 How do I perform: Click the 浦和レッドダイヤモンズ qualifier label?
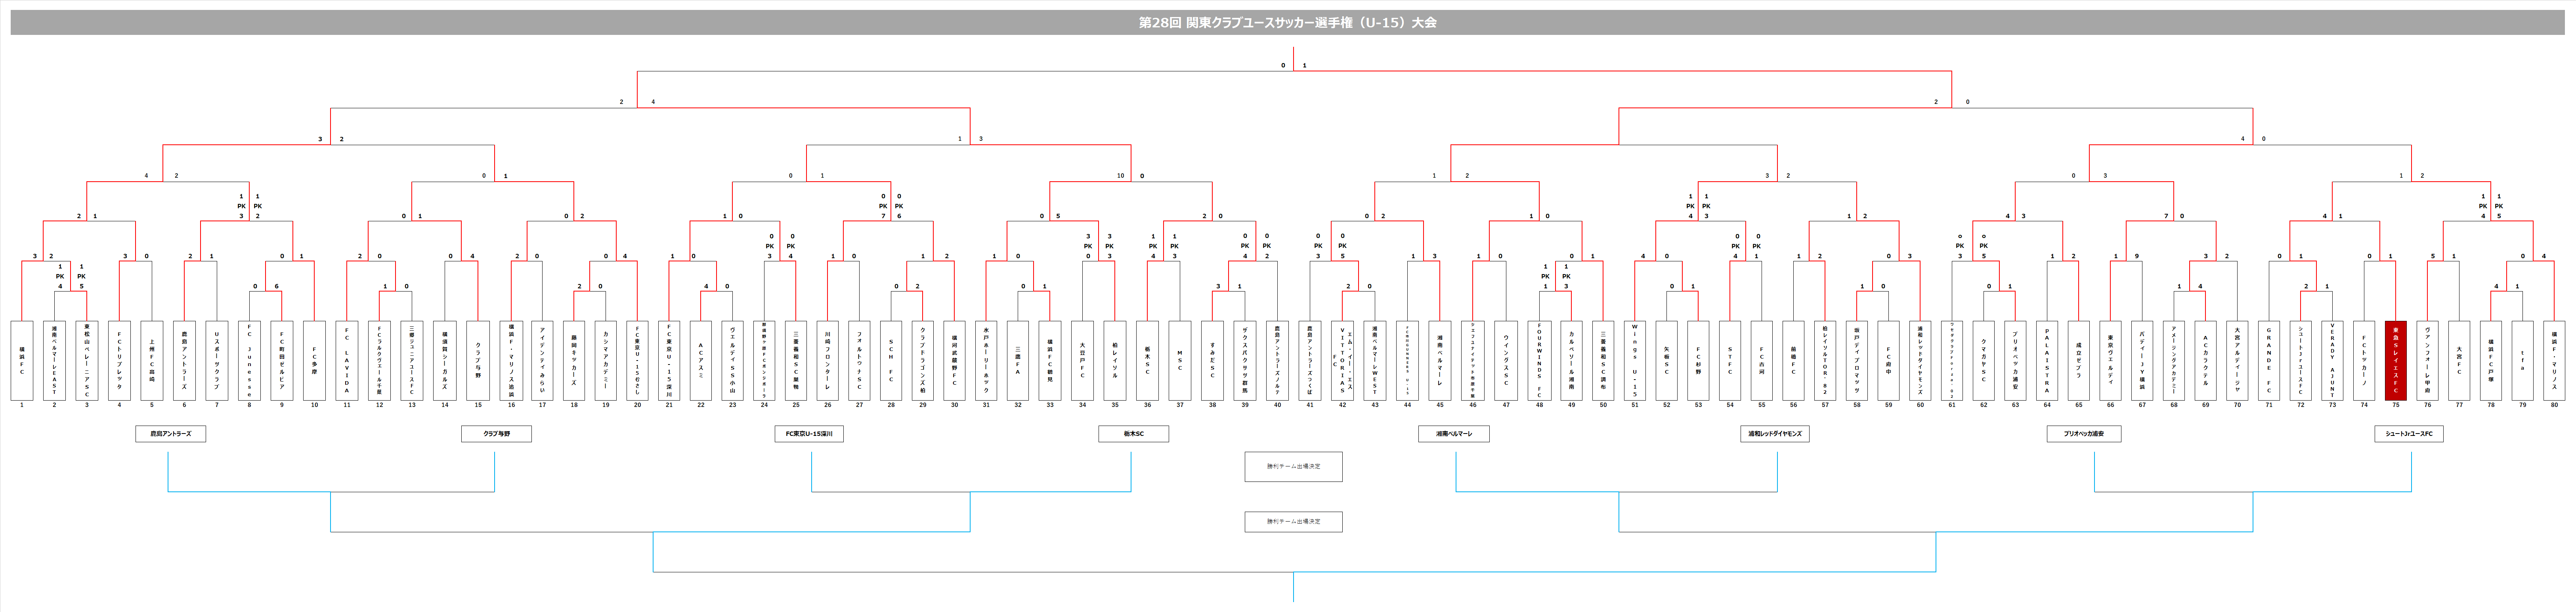(1775, 434)
